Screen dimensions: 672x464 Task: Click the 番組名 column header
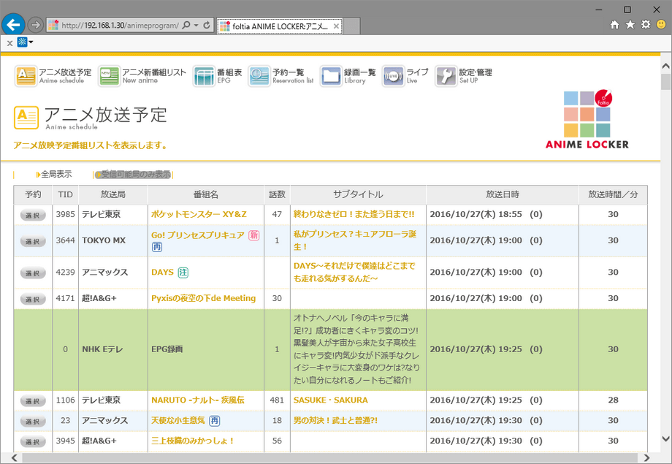click(x=206, y=194)
